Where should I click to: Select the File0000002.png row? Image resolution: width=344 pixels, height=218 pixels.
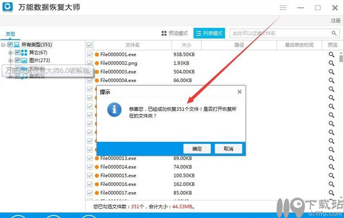[x=212, y=63]
